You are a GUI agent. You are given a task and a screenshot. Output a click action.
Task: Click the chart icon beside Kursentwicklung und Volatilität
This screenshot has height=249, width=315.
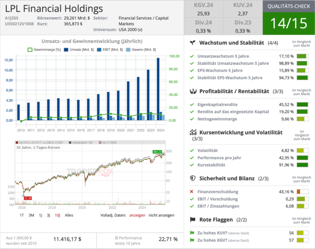coord(193,132)
